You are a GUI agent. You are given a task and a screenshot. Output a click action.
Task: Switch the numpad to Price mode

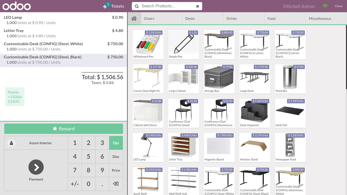point(116,170)
